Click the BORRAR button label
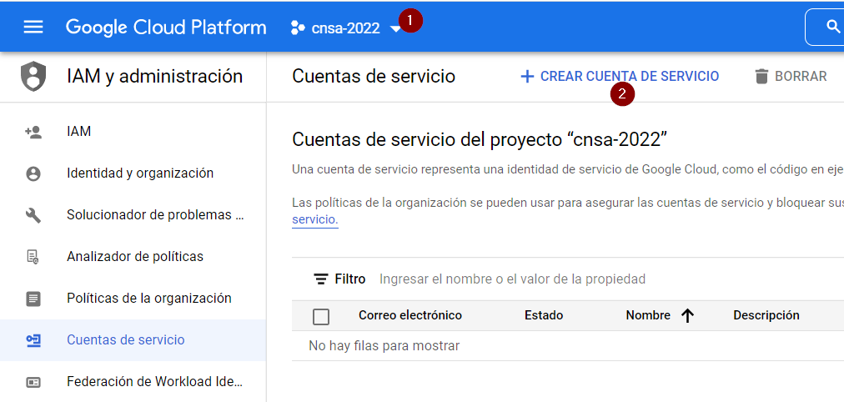The image size is (844, 402). pyautogui.click(x=801, y=77)
